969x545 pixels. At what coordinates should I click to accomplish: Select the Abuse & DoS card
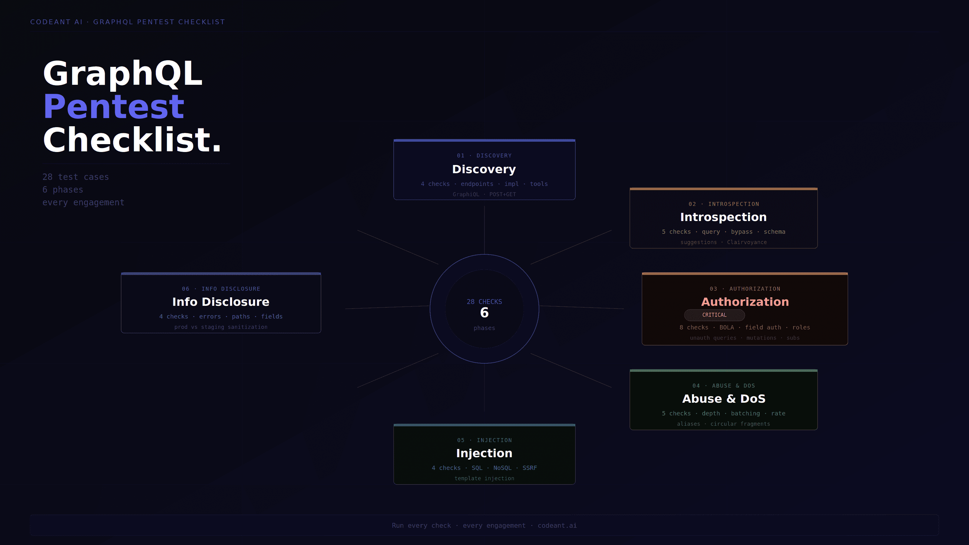(x=723, y=399)
